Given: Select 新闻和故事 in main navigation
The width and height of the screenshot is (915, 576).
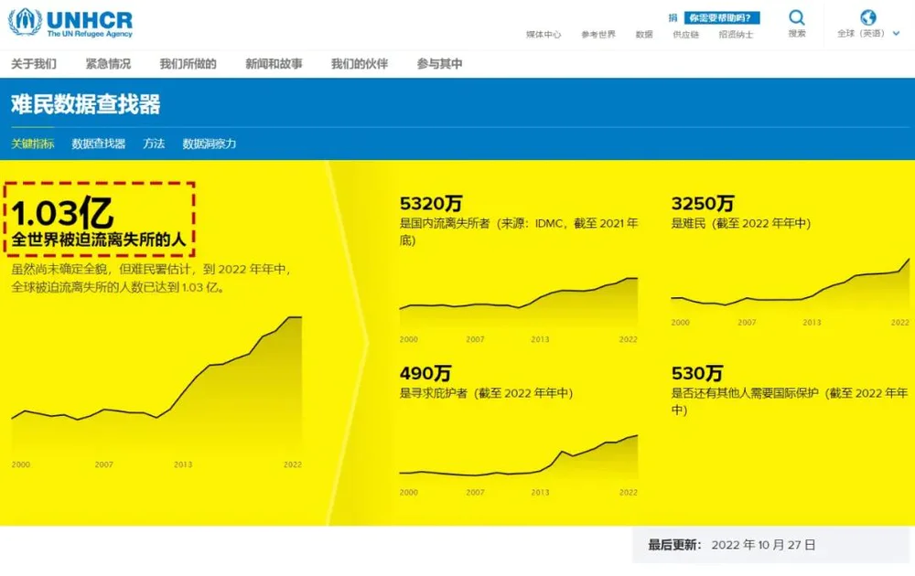Looking at the screenshot, I should tap(274, 64).
